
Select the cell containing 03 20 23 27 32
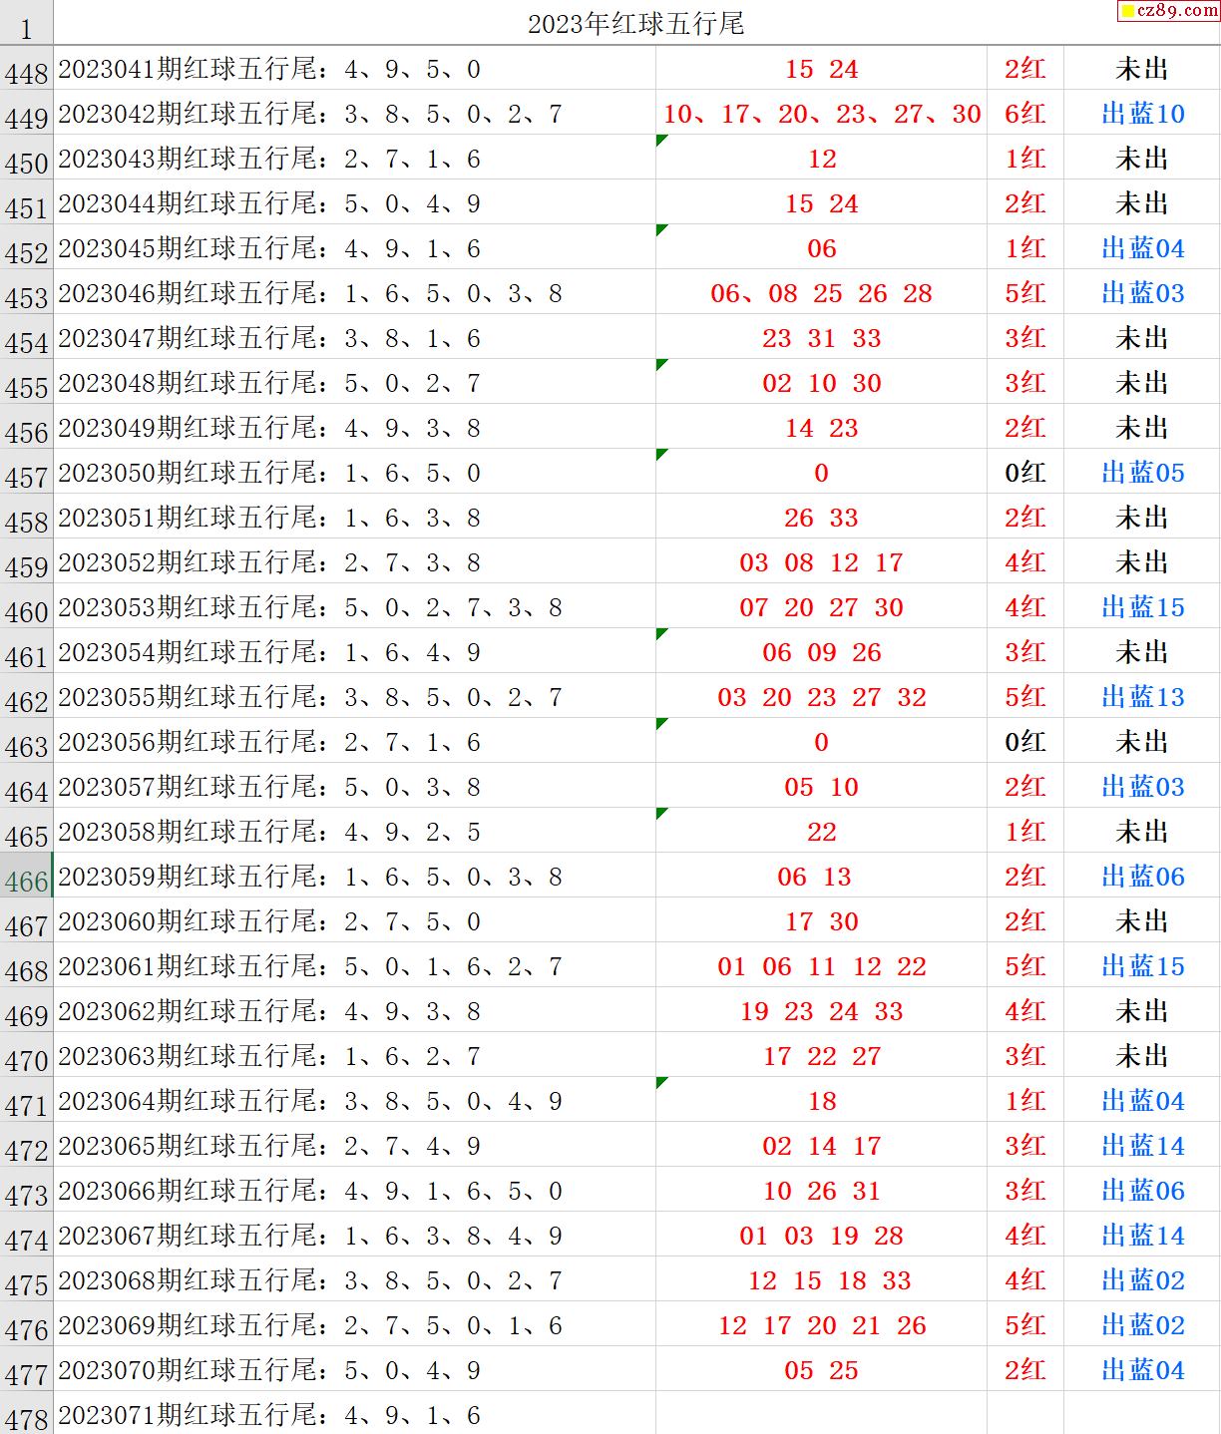[821, 697]
